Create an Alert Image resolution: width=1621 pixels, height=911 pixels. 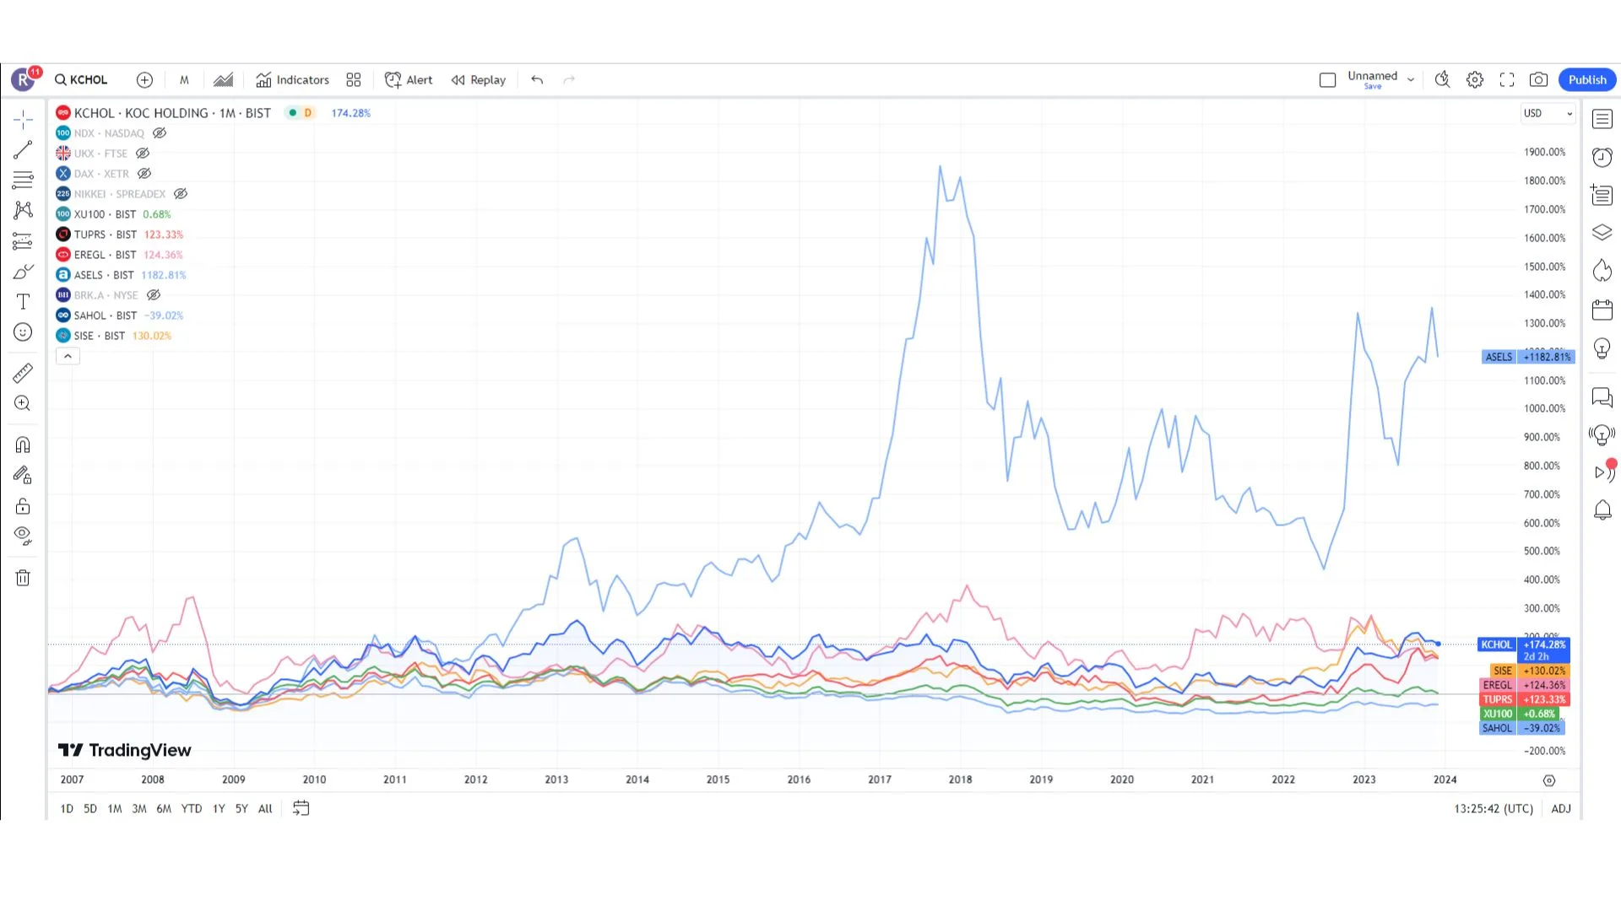(409, 80)
